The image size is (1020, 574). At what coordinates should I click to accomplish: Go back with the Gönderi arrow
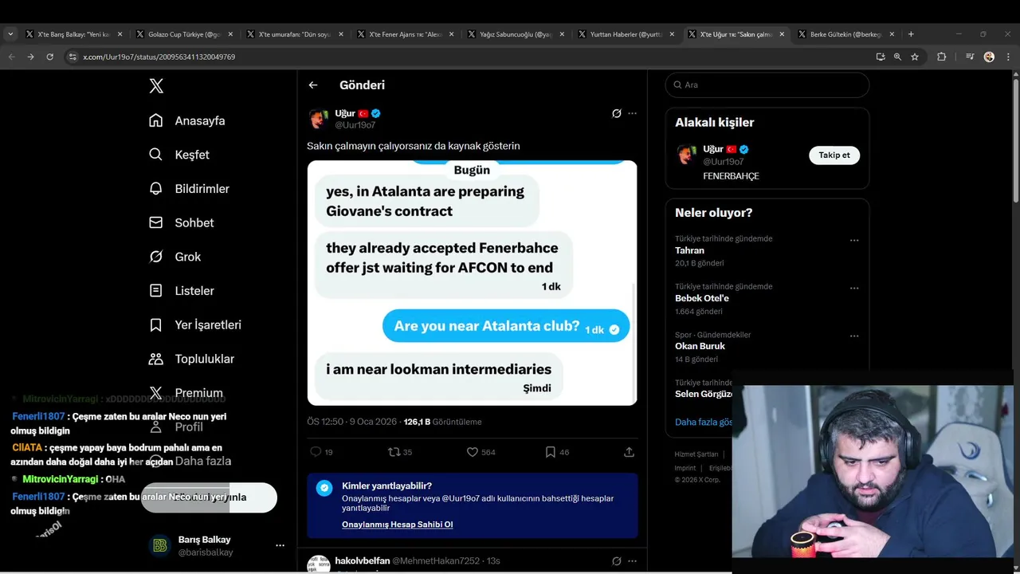pyautogui.click(x=313, y=85)
